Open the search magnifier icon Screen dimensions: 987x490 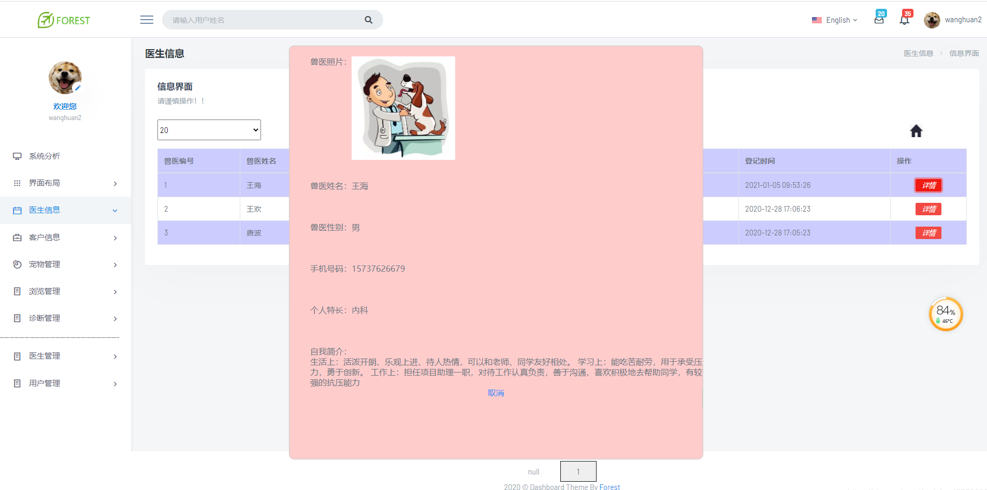(x=368, y=19)
